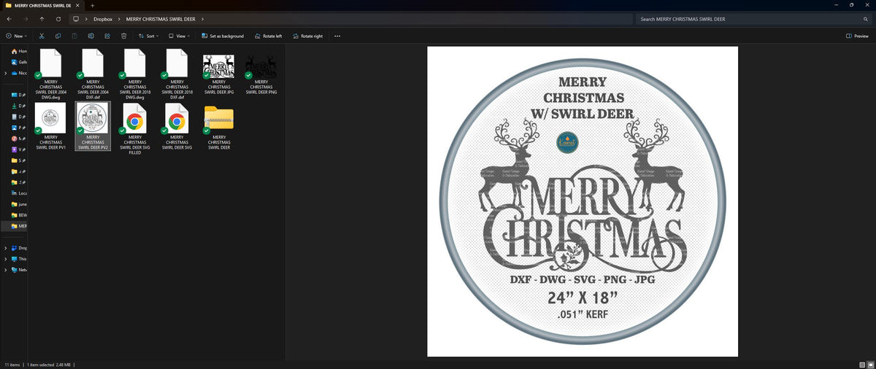The height and width of the screenshot is (369, 876).
Task: Open pinned Pictures folder in sidebar
Action: tap(18, 128)
